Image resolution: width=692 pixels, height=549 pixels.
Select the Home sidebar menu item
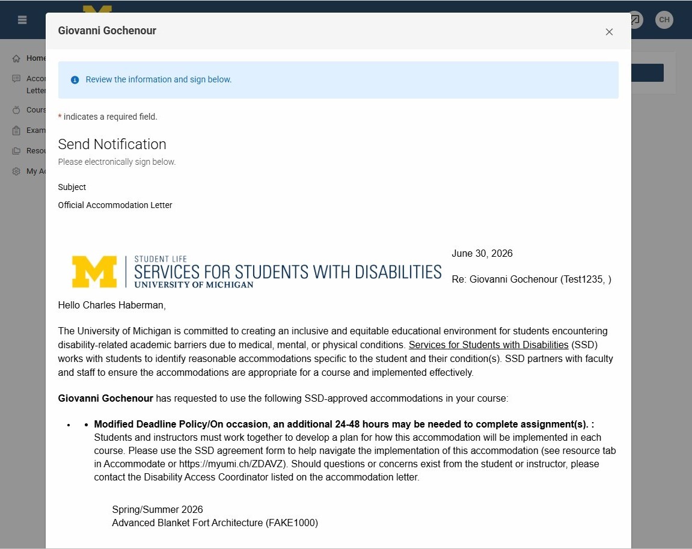coord(29,58)
